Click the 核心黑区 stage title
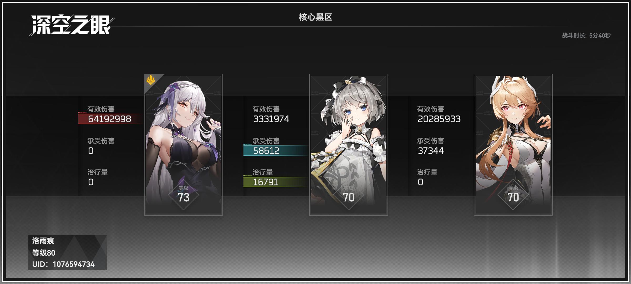This screenshot has width=631, height=284. coord(315,17)
